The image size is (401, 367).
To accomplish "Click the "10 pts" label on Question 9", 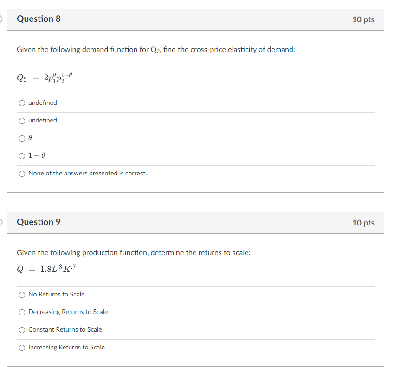I will pos(364,222).
